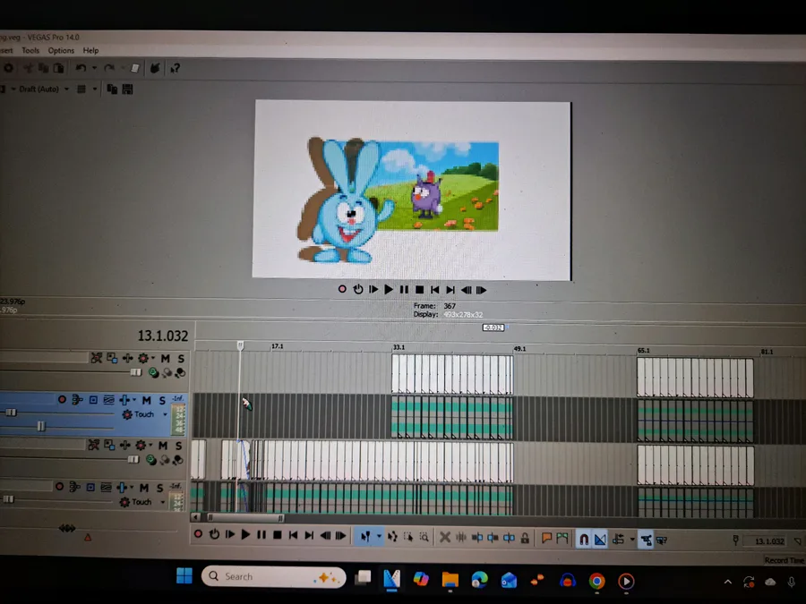Image resolution: width=806 pixels, height=604 pixels.
Task: Click Go to End button below preview
Action: click(x=450, y=290)
